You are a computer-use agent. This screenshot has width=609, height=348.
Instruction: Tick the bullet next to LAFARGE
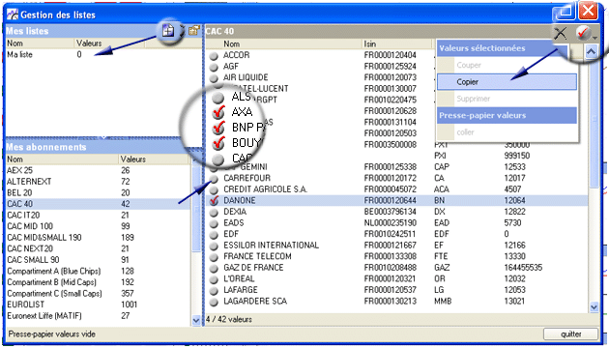click(214, 291)
